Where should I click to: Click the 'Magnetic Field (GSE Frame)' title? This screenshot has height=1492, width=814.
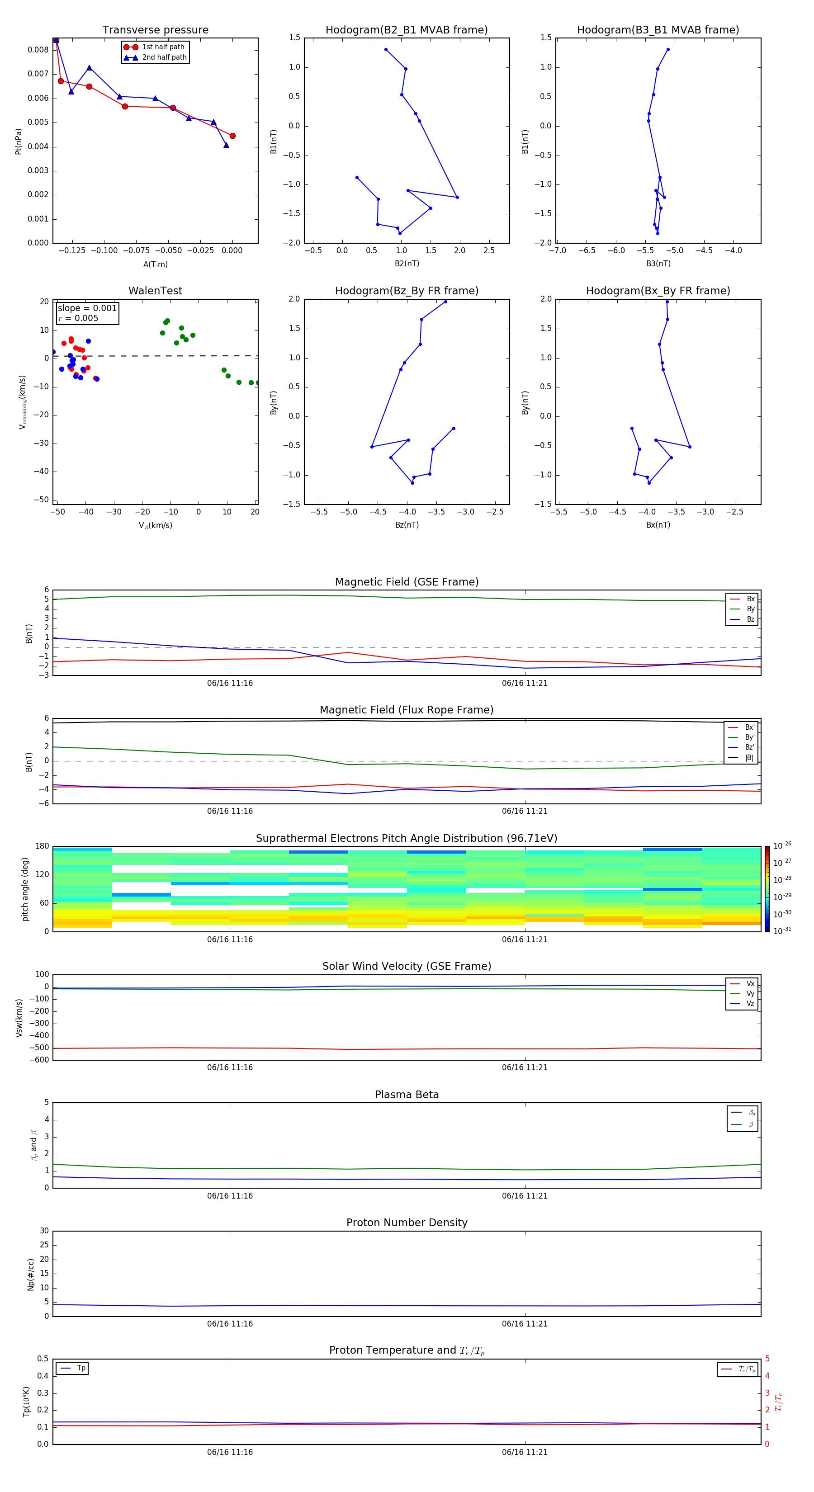pyautogui.click(x=407, y=581)
